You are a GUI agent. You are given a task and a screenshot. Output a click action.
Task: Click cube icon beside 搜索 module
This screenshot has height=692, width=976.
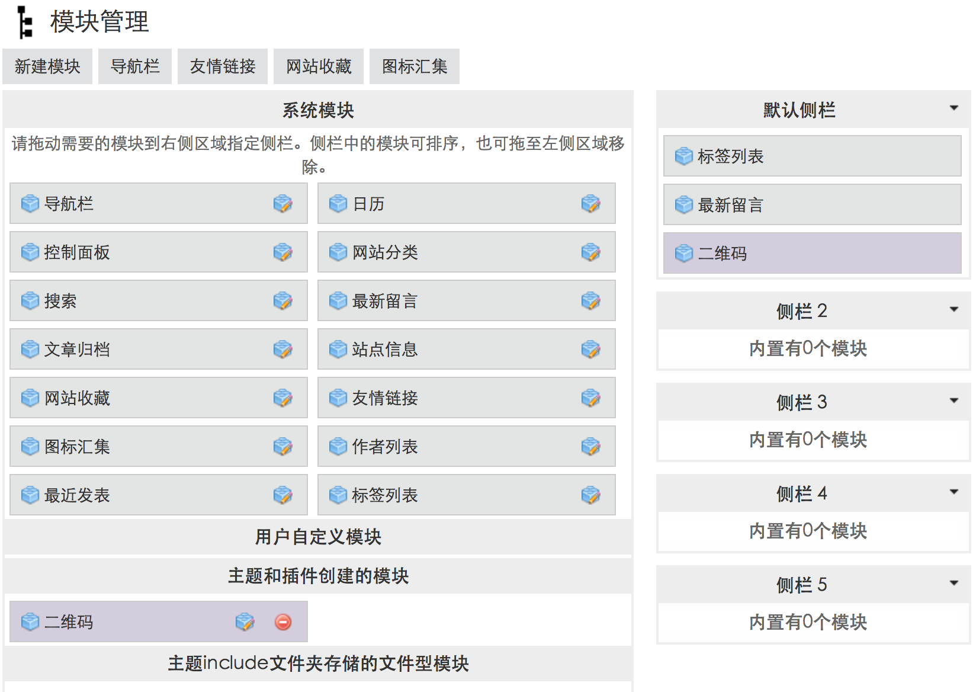[x=30, y=301]
